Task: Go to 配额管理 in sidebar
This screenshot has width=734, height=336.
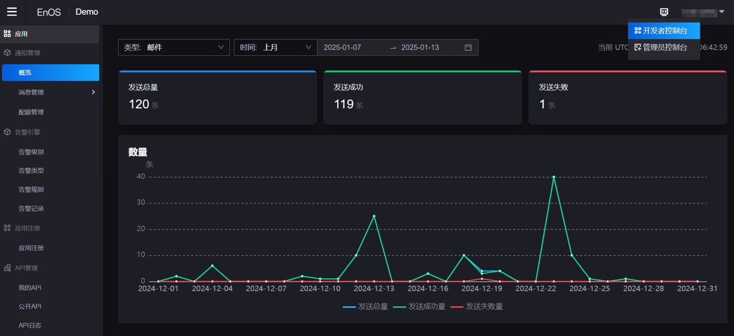Action: pos(31,112)
